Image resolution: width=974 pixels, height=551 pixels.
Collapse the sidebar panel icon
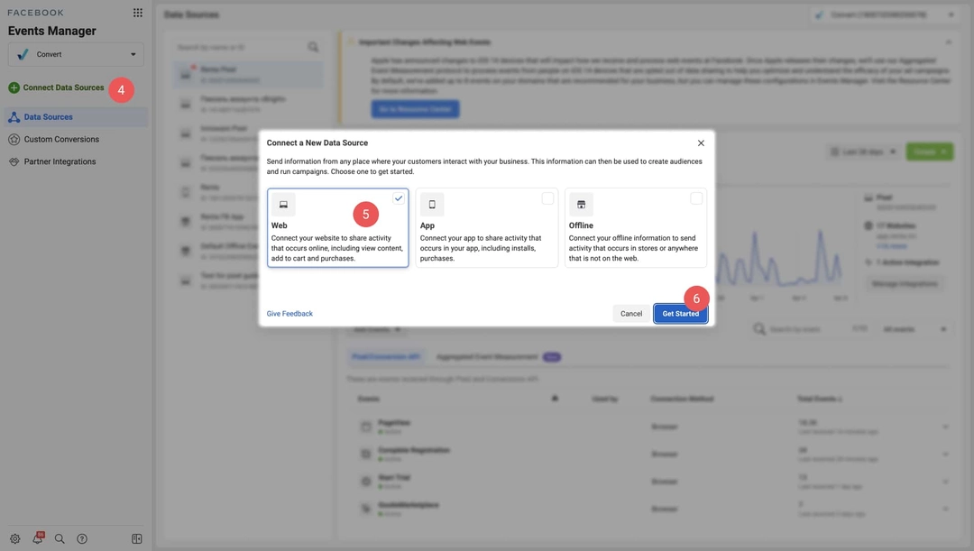[x=137, y=538]
